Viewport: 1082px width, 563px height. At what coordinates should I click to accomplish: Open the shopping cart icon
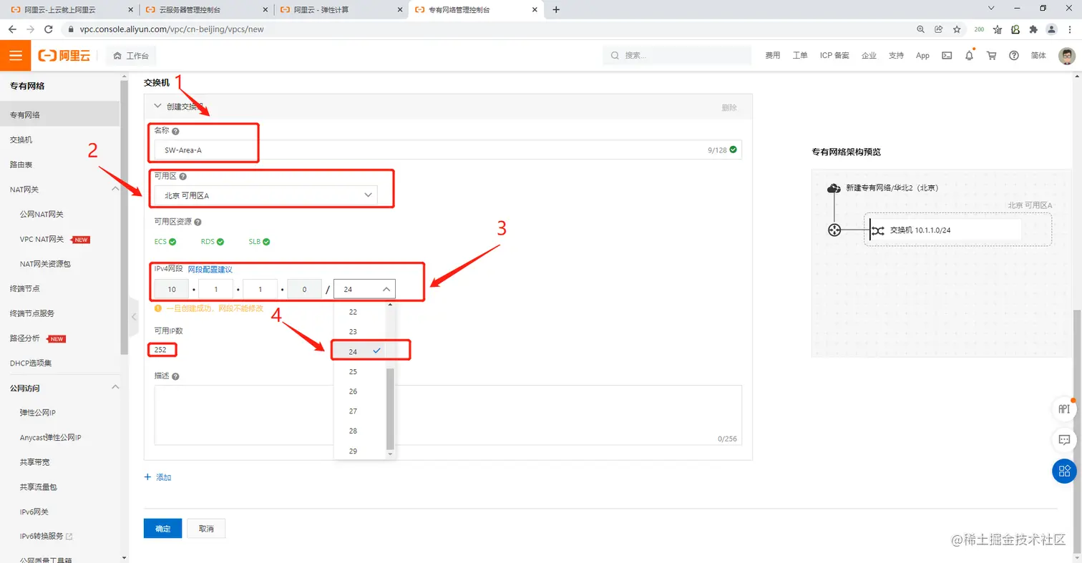pyautogui.click(x=992, y=56)
